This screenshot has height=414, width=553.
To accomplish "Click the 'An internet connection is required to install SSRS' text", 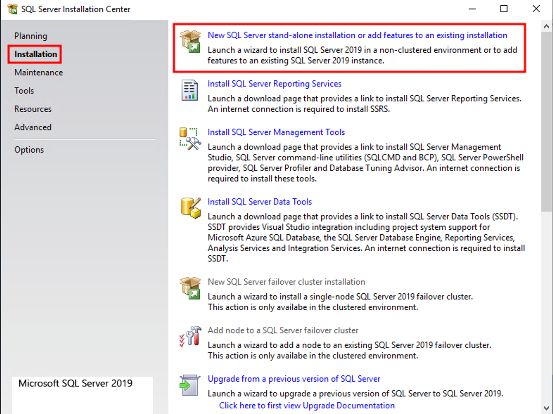I will [299, 109].
